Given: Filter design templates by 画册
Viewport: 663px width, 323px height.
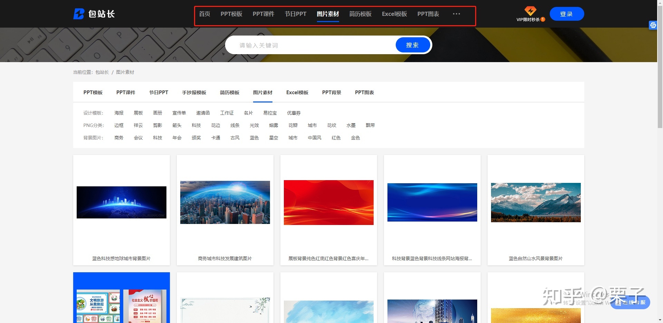Looking at the screenshot, I should click(x=157, y=113).
